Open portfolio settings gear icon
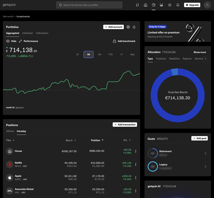Image resolution: width=214 pixels, height=198 pixels. (128, 27)
